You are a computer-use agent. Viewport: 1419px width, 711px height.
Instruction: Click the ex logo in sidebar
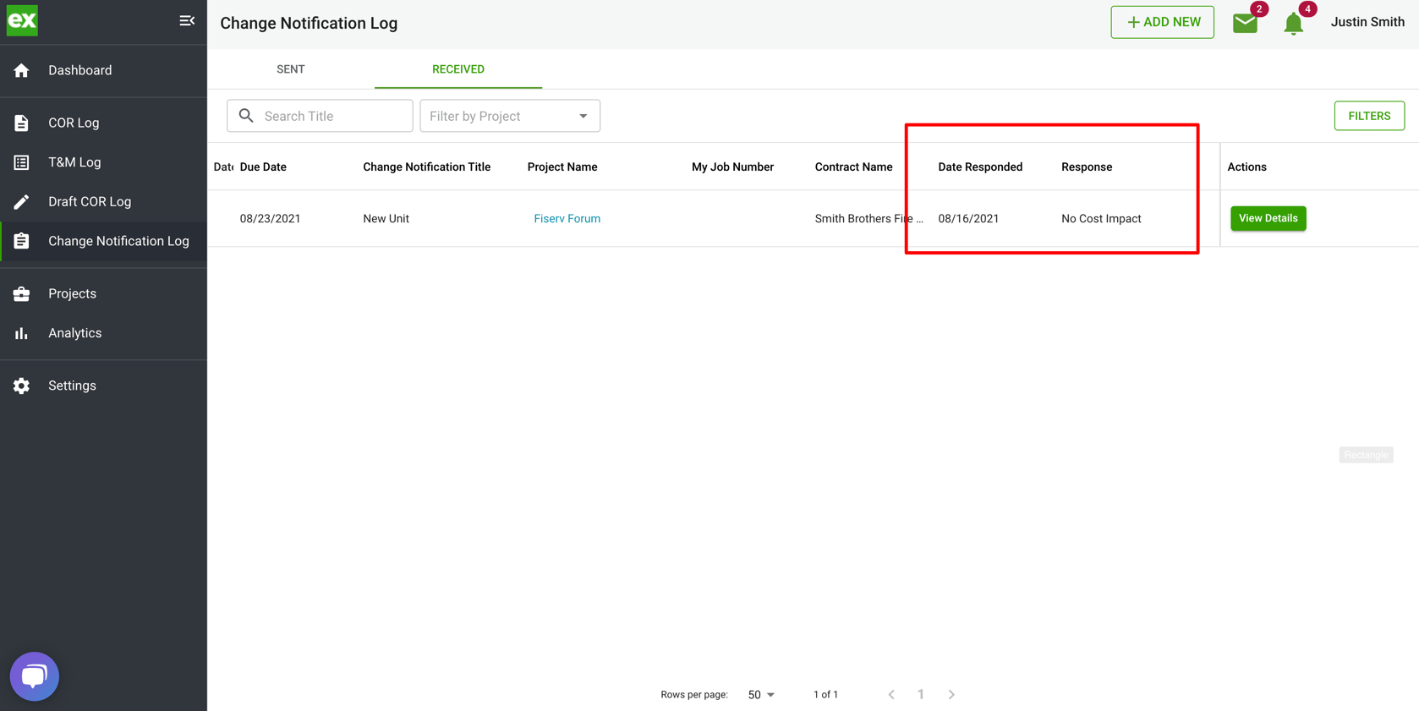[x=22, y=21]
